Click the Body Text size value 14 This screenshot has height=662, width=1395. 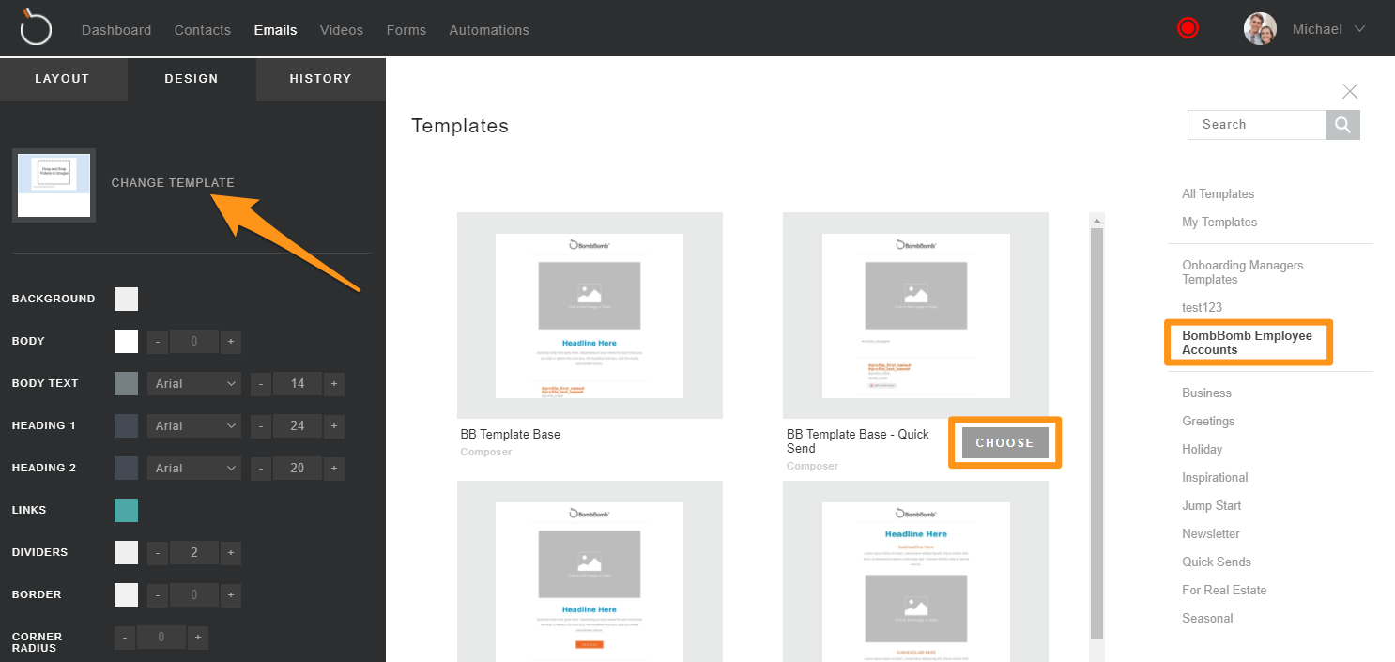tap(298, 384)
